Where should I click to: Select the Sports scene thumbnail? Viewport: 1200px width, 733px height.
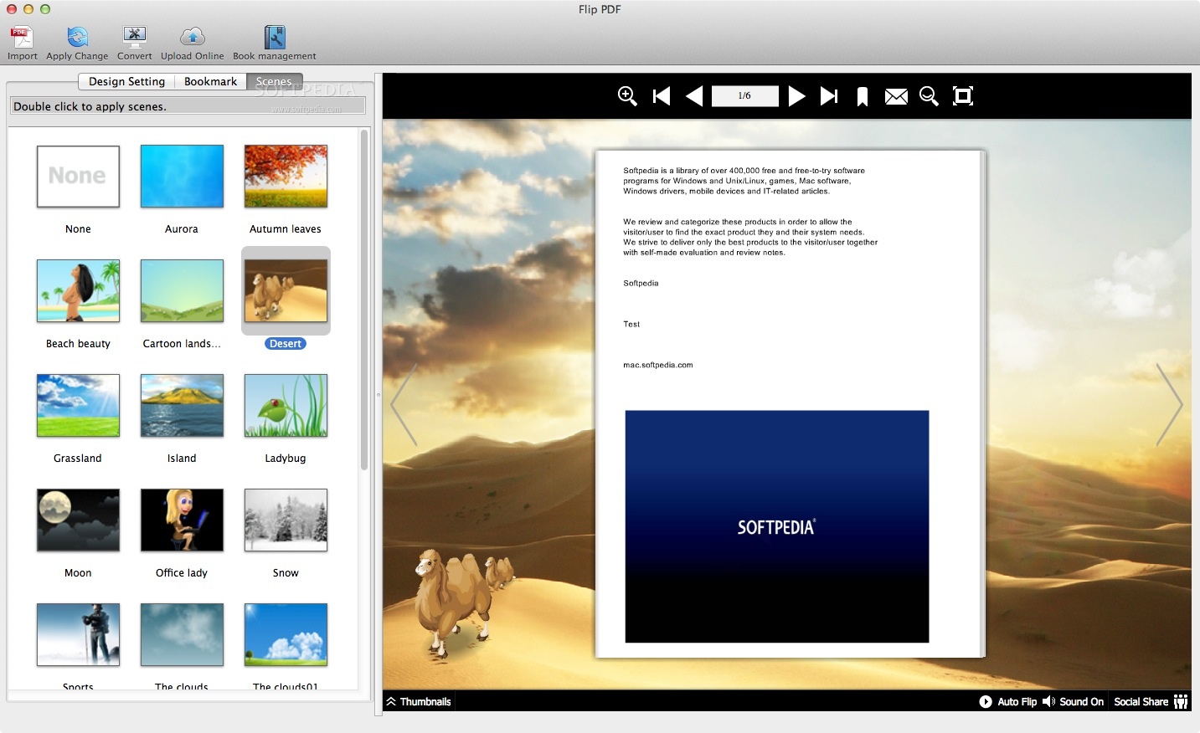point(78,635)
